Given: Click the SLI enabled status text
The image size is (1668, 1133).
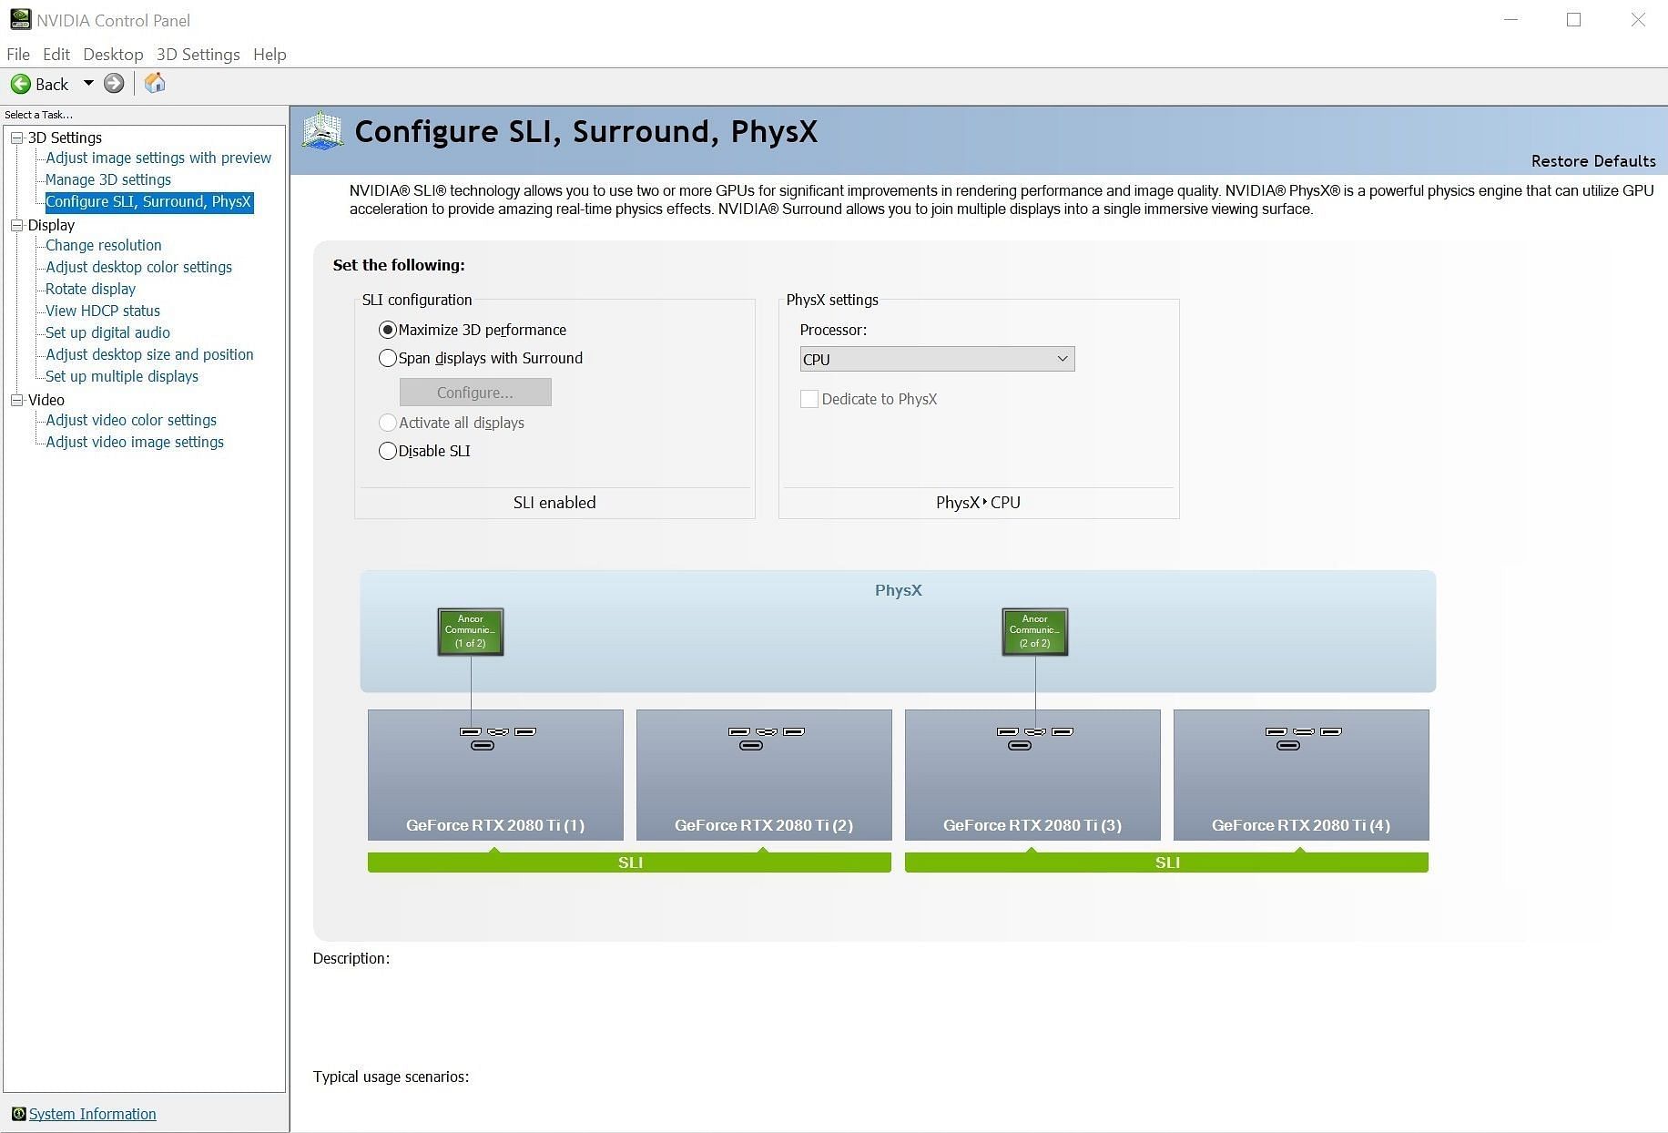Looking at the screenshot, I should point(554,503).
